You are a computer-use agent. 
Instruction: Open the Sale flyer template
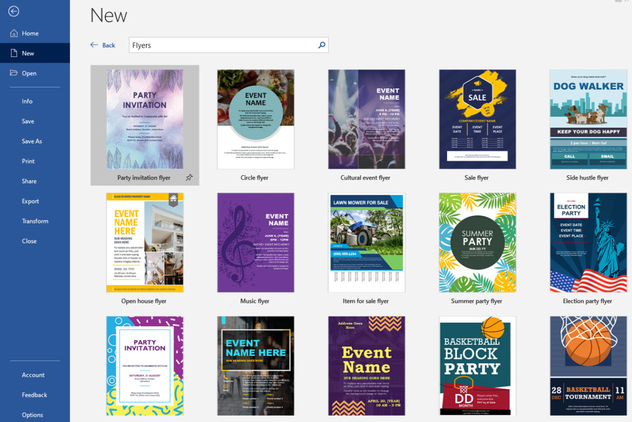point(477,119)
